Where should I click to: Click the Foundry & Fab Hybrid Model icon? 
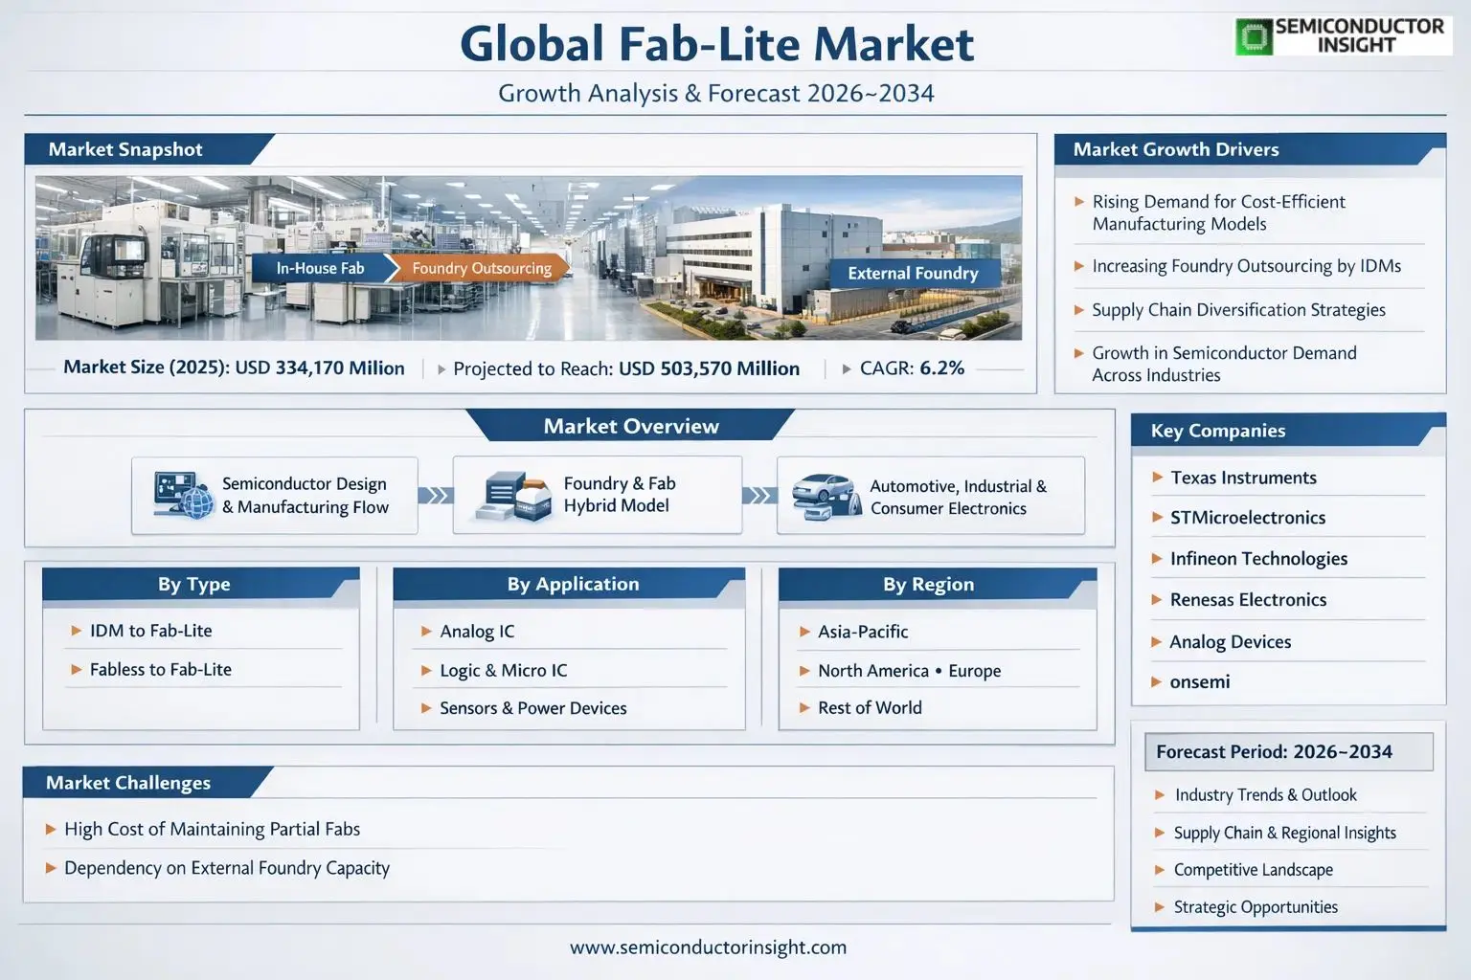(x=514, y=496)
